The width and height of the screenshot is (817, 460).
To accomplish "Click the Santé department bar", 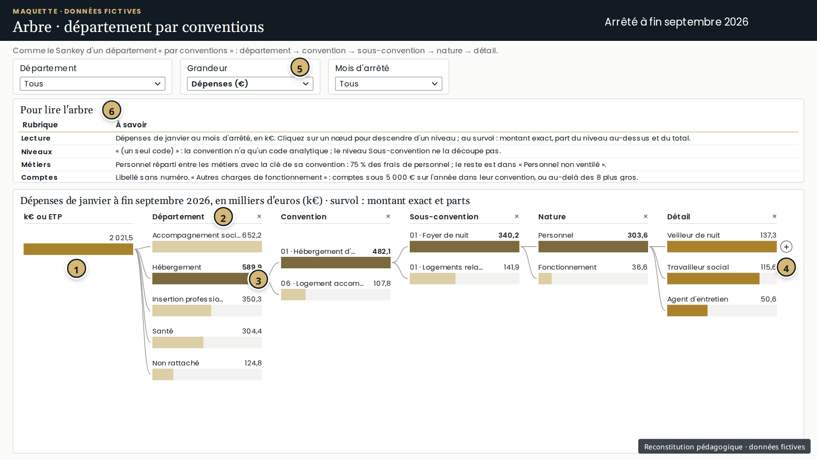I will tap(207, 342).
